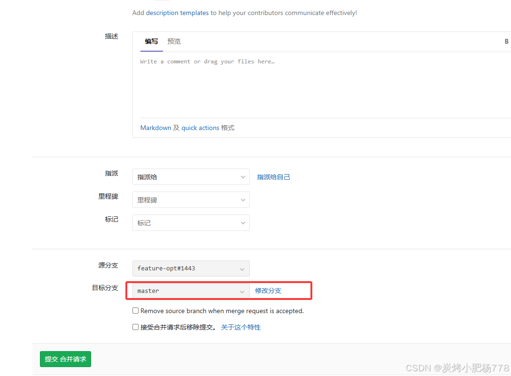Open the 关于这个特性 link
Screen dimensions: 511x376
tap(241, 327)
